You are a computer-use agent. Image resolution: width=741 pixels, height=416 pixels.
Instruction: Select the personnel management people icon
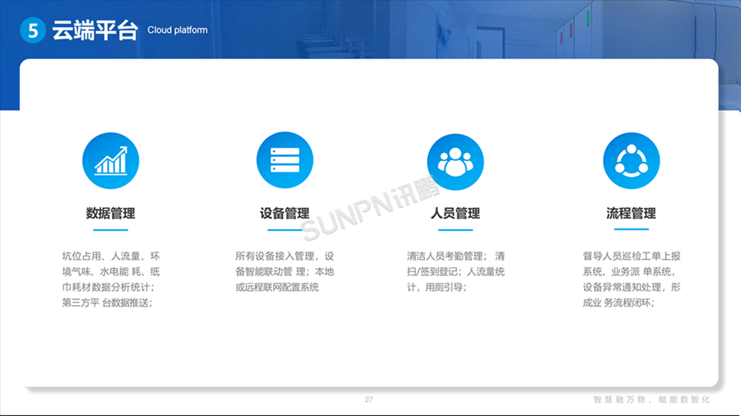(x=455, y=160)
